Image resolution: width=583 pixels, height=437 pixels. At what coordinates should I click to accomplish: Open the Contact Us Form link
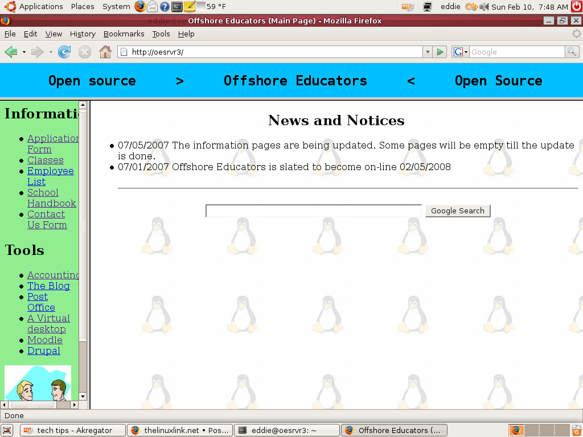tap(47, 219)
